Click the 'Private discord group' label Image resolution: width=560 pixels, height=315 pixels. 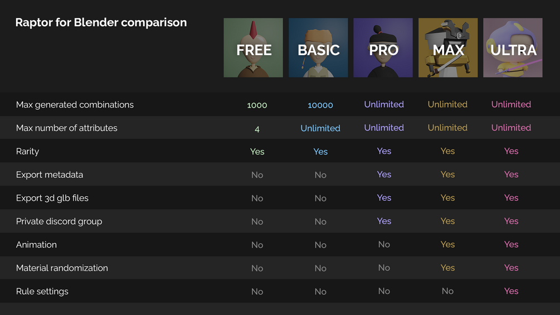pos(59,221)
